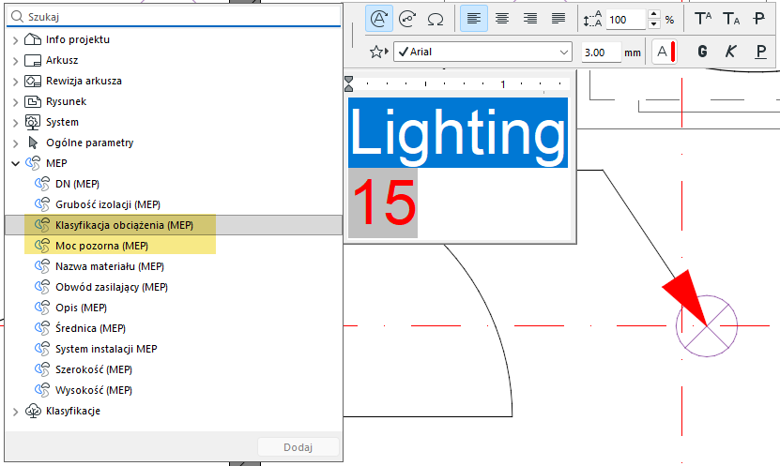Click the Rewizja arkusza icon
This screenshot has width=780, height=466.
coord(33,81)
